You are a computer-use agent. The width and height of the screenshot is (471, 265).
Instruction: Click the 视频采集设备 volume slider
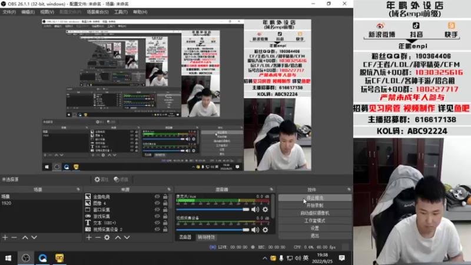[213, 230]
